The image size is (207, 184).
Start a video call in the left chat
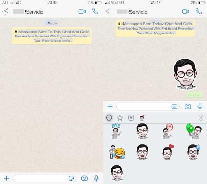pyautogui.click(x=82, y=12)
